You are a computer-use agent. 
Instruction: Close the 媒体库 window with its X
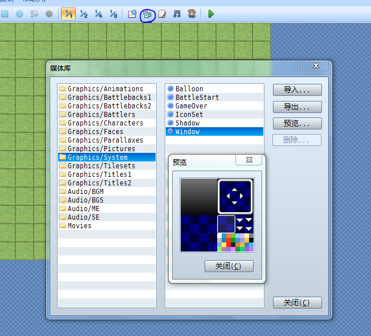pos(316,66)
